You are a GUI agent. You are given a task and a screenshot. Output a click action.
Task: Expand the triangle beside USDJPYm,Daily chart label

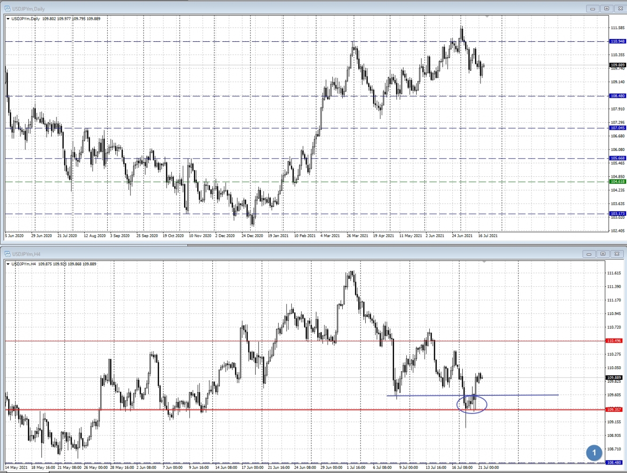tap(8, 19)
